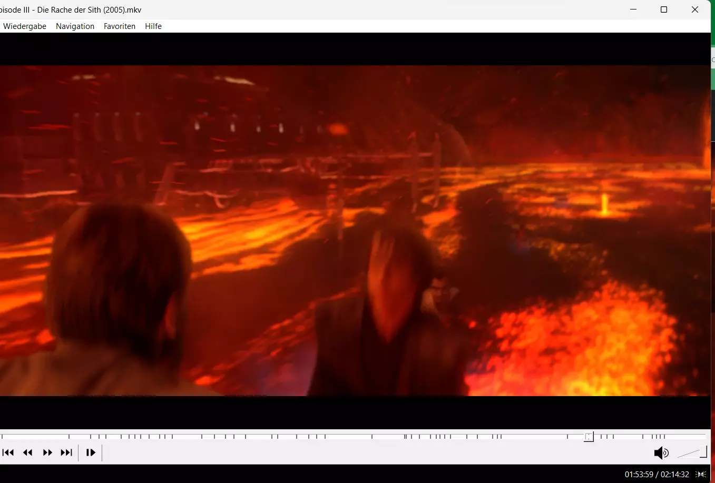Maximize the player window
715x483 pixels.
tap(664, 9)
